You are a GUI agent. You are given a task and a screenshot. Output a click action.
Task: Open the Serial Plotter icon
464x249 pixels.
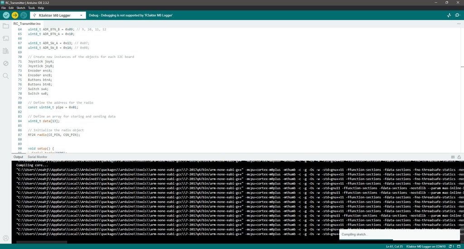(449, 15)
